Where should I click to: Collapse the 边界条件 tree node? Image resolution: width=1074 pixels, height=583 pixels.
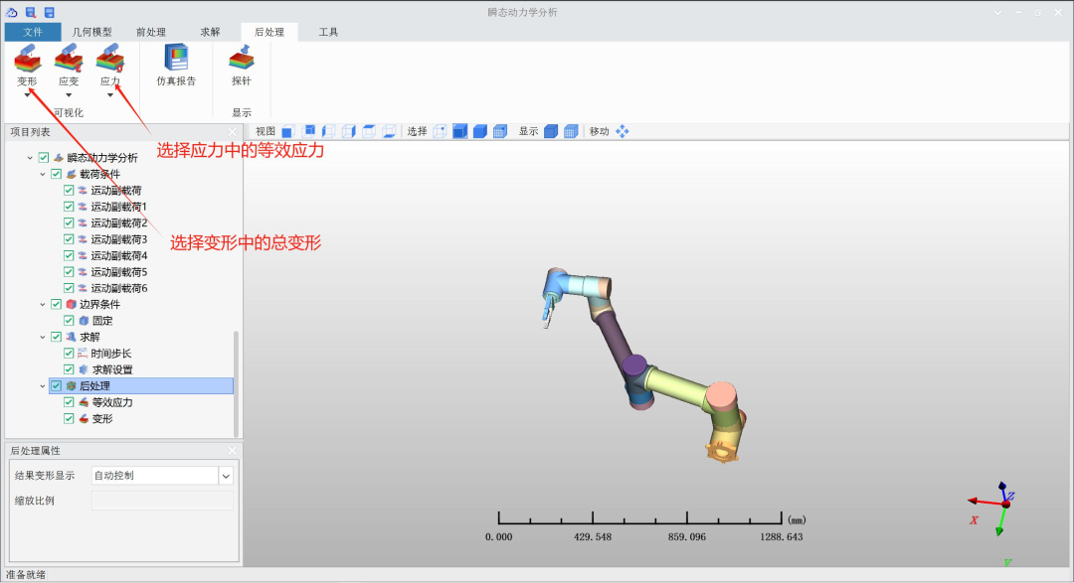[43, 305]
